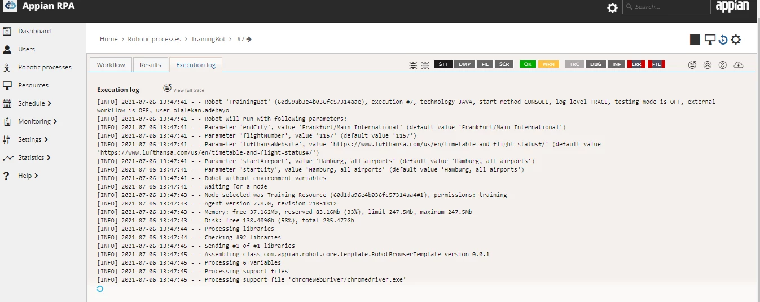Stop the running robot execution
This screenshot has height=302, width=760.
[695, 39]
